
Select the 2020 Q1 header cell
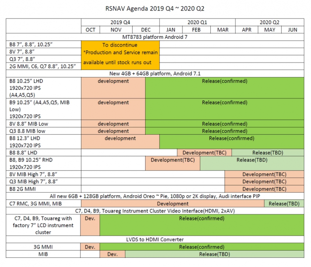pos(197,22)
